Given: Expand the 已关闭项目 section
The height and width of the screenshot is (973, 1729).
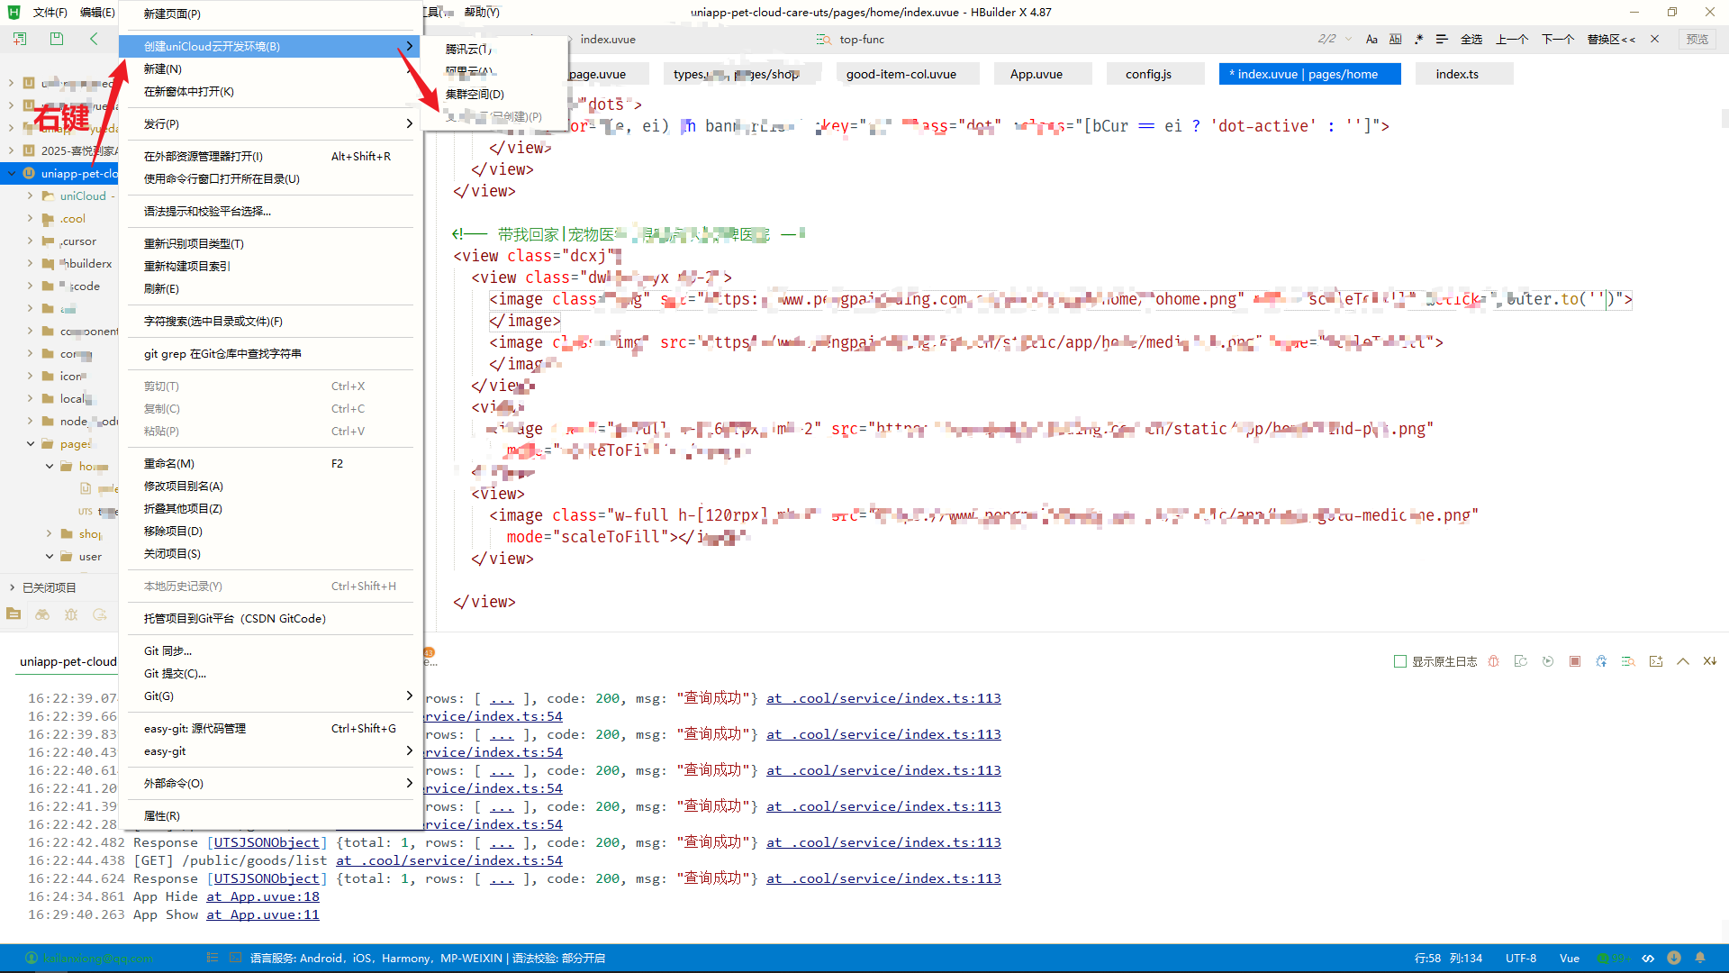Looking at the screenshot, I should 12,587.
